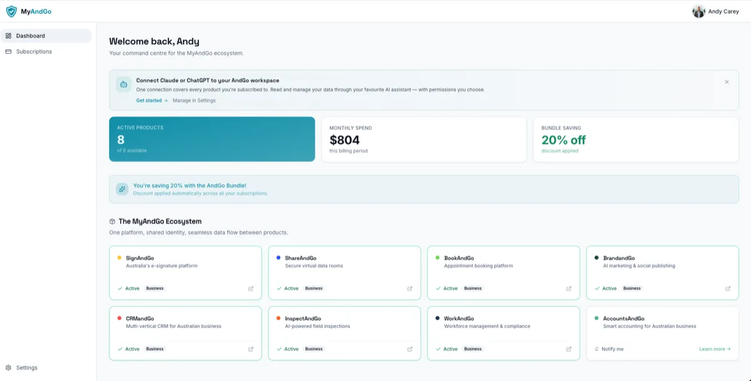This screenshot has height=381, width=751.
Task: Click the sparkle icon in the bundle banner
Action: [122, 189]
